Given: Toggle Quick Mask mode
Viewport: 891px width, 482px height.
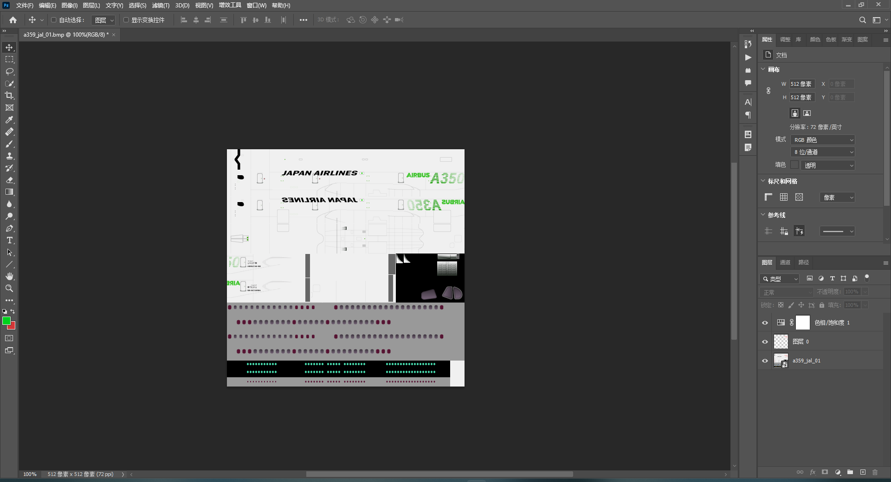Looking at the screenshot, I should [9, 338].
